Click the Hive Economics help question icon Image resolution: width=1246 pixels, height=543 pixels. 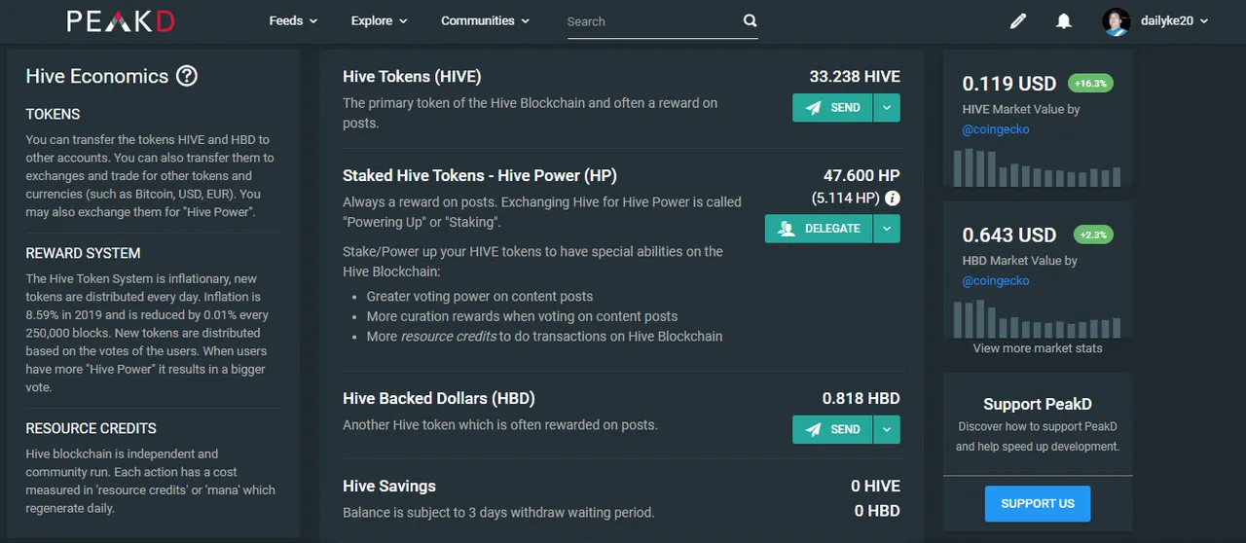point(187,76)
